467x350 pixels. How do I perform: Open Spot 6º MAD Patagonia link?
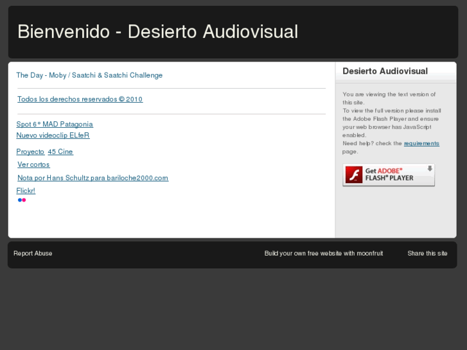click(55, 124)
